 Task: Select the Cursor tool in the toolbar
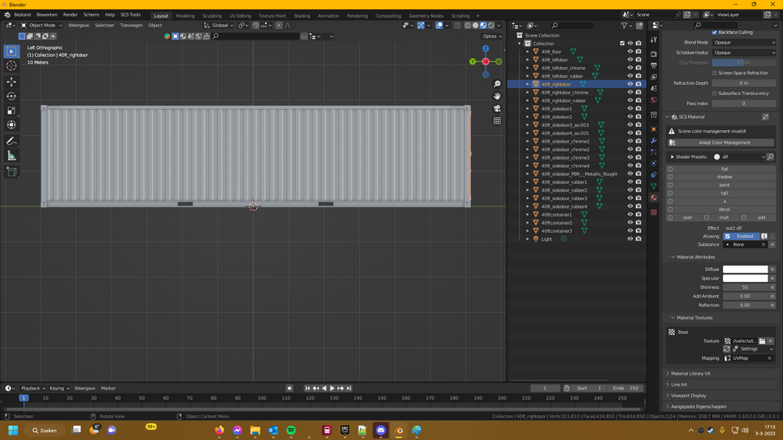click(12, 65)
